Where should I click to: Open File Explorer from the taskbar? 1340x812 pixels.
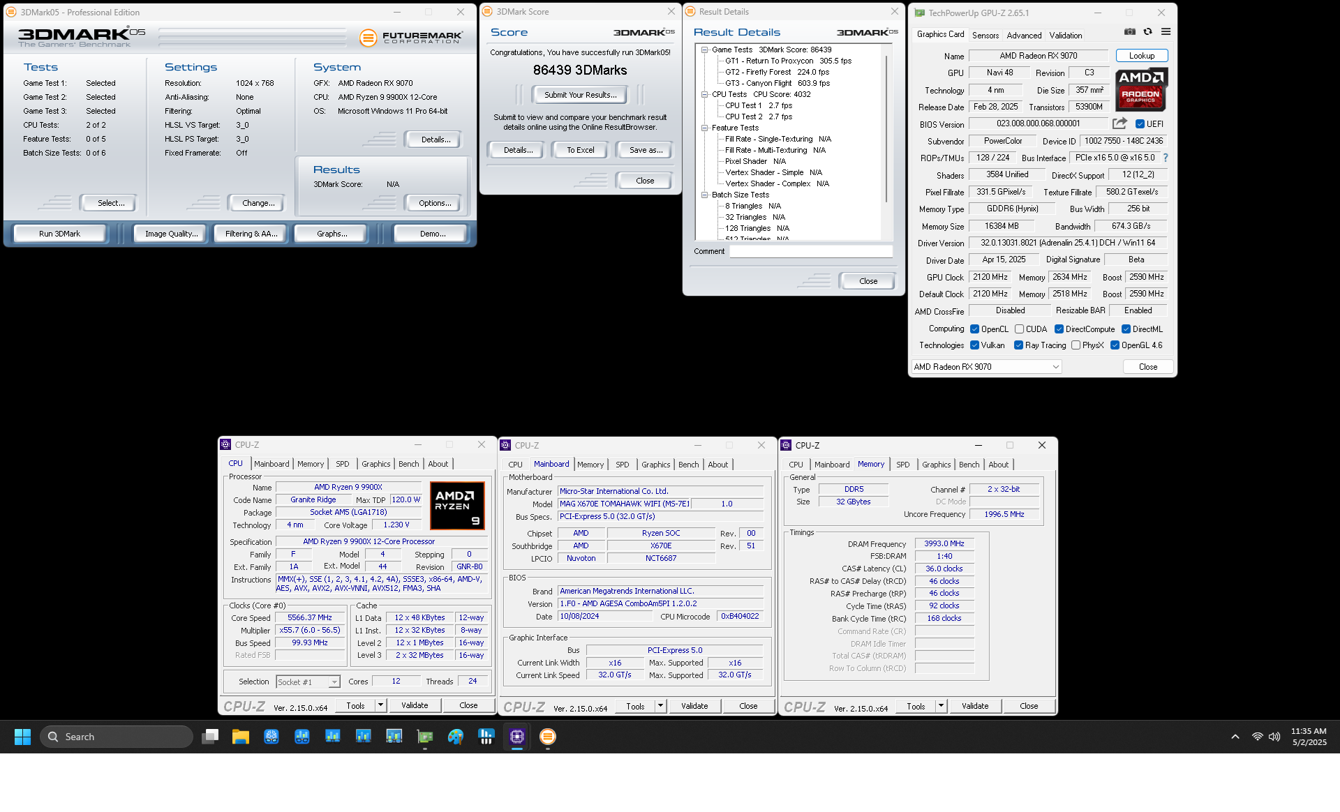[241, 737]
